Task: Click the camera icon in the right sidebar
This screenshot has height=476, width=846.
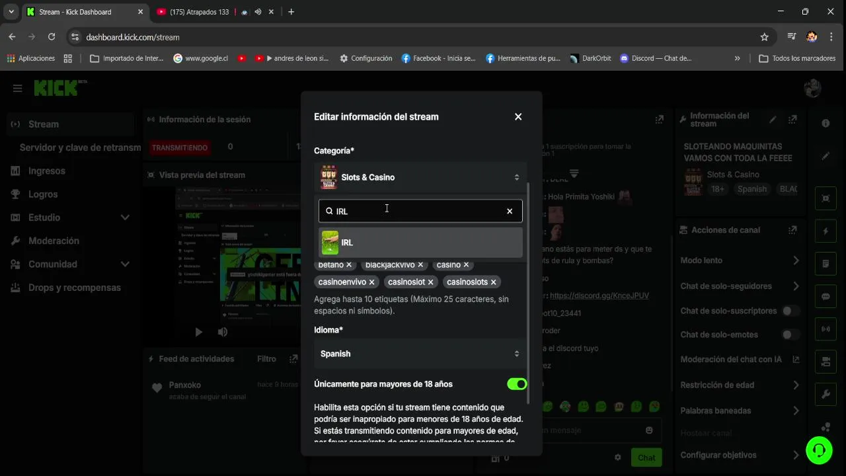Action: click(x=826, y=362)
